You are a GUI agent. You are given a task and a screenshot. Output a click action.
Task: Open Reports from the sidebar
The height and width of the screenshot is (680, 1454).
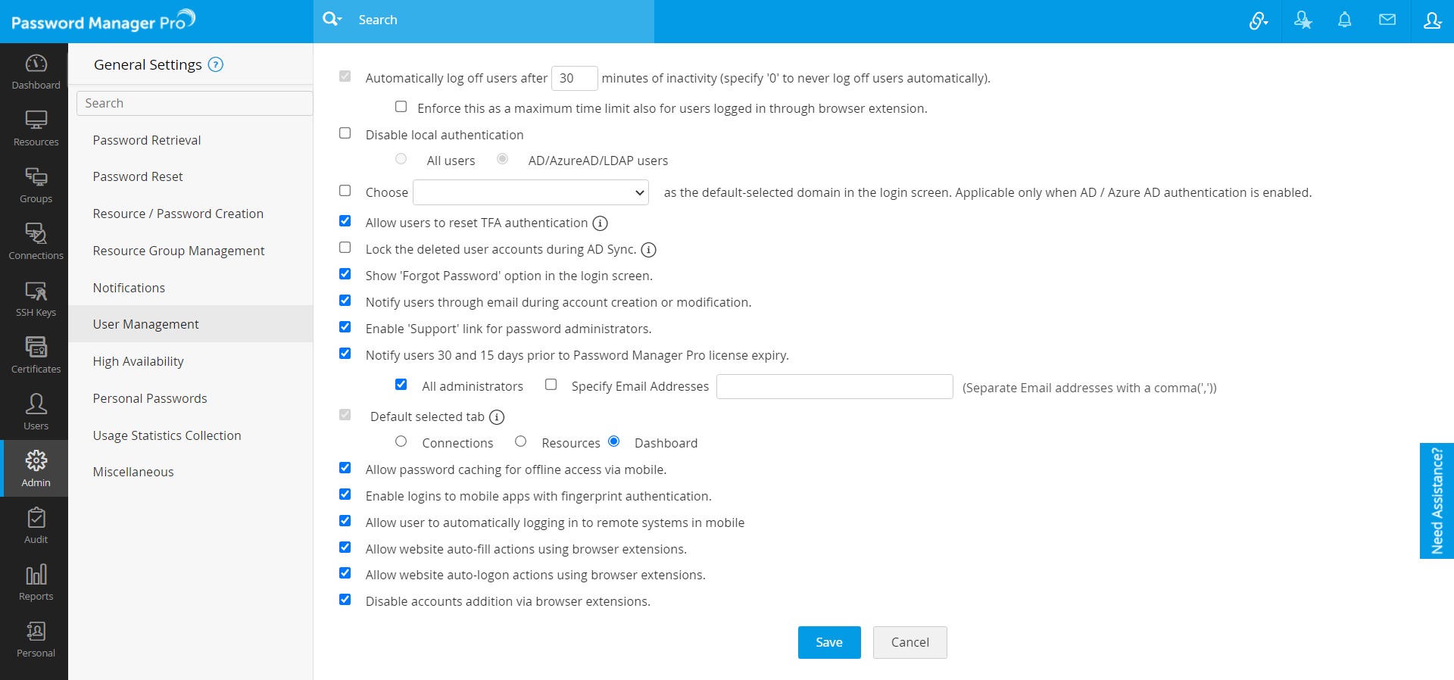tap(36, 582)
